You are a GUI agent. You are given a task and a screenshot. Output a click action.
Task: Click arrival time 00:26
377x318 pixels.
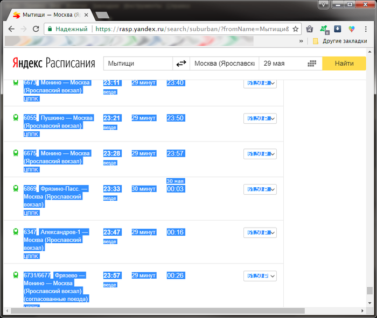[x=176, y=275]
